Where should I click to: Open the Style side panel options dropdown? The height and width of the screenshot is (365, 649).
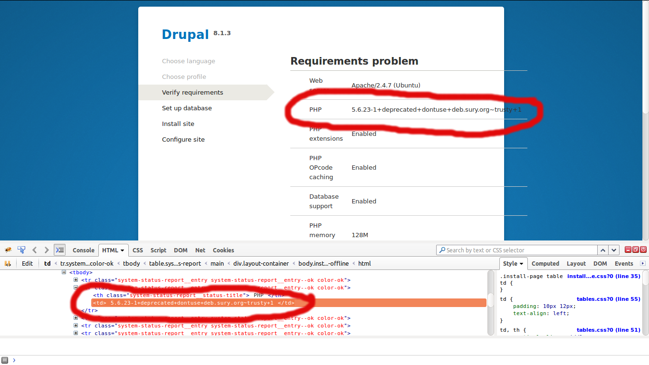coord(521,264)
